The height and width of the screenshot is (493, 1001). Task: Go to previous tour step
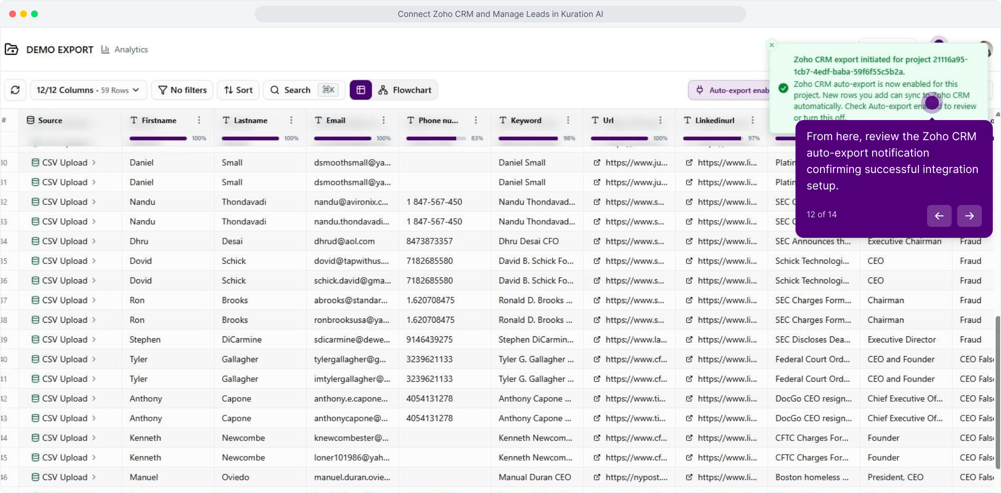coord(939,215)
